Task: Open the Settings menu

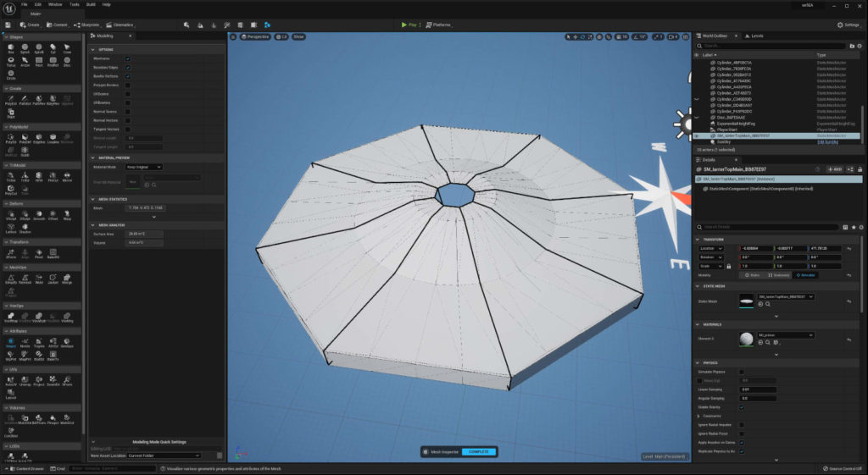Action: [848, 25]
